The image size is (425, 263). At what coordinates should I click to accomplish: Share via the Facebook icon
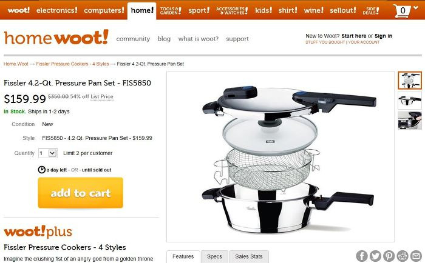pyautogui.click(x=362, y=256)
